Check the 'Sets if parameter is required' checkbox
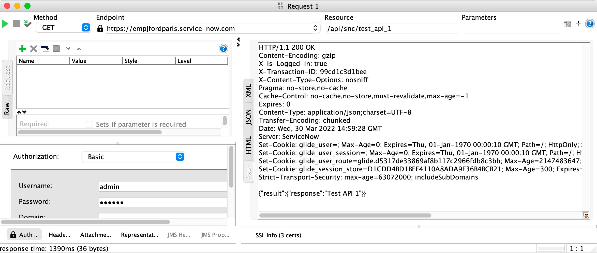Screen dimensions: 597x253 point(89,124)
